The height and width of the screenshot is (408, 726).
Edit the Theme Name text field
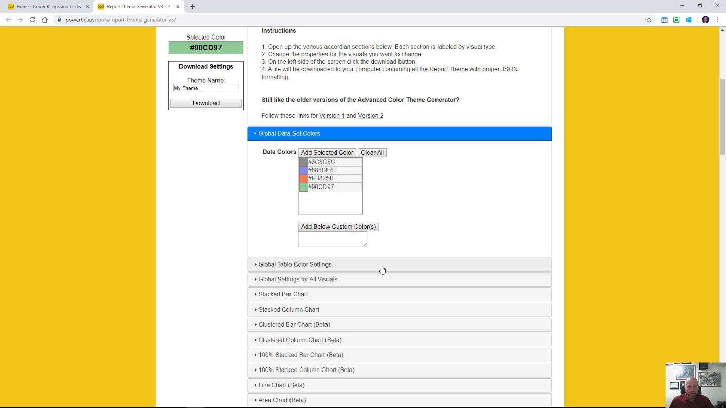pos(206,88)
